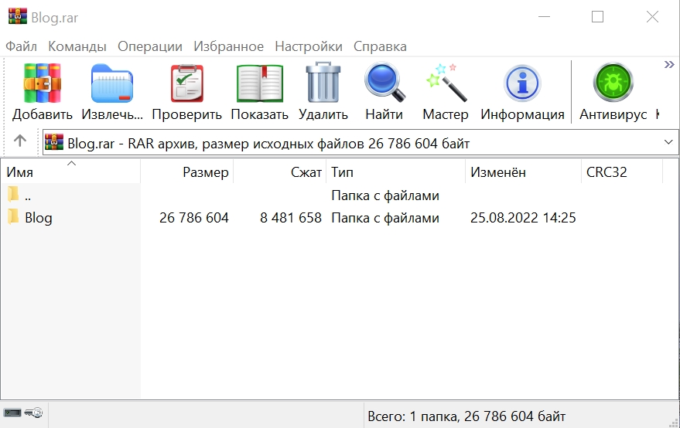The height and width of the screenshot is (428, 680).
Task: Click the Добавить (Add) archive icon
Action: coord(43,83)
